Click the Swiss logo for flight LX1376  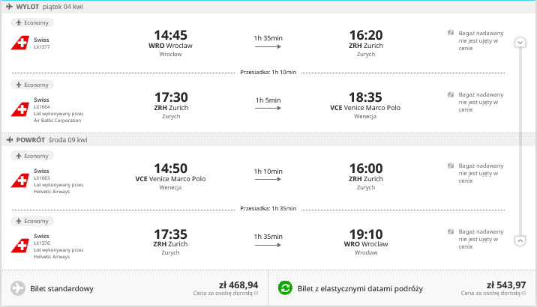click(x=20, y=246)
